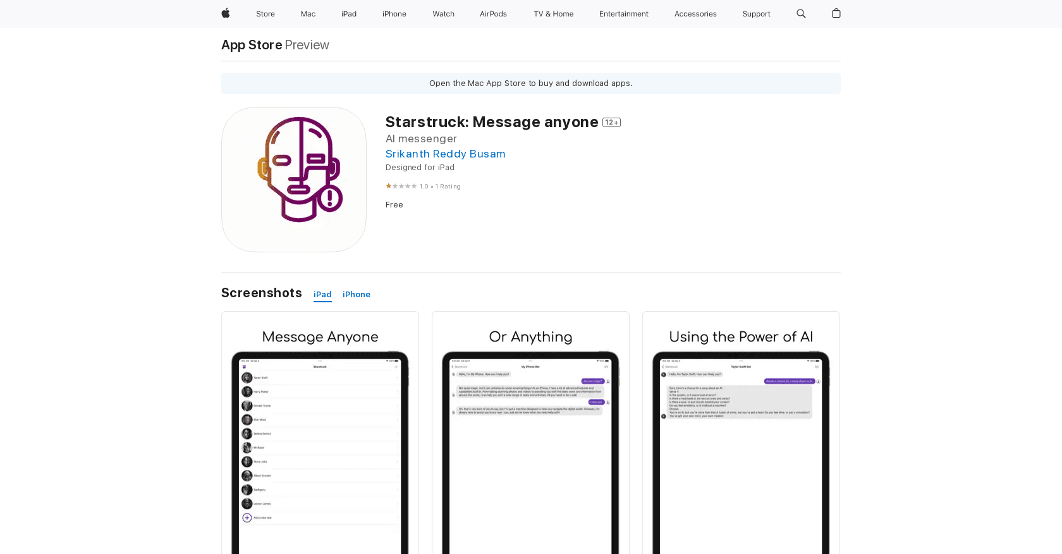This screenshot has height=554, width=1062.
Task: Open the AirPods menu item
Action: (x=493, y=14)
